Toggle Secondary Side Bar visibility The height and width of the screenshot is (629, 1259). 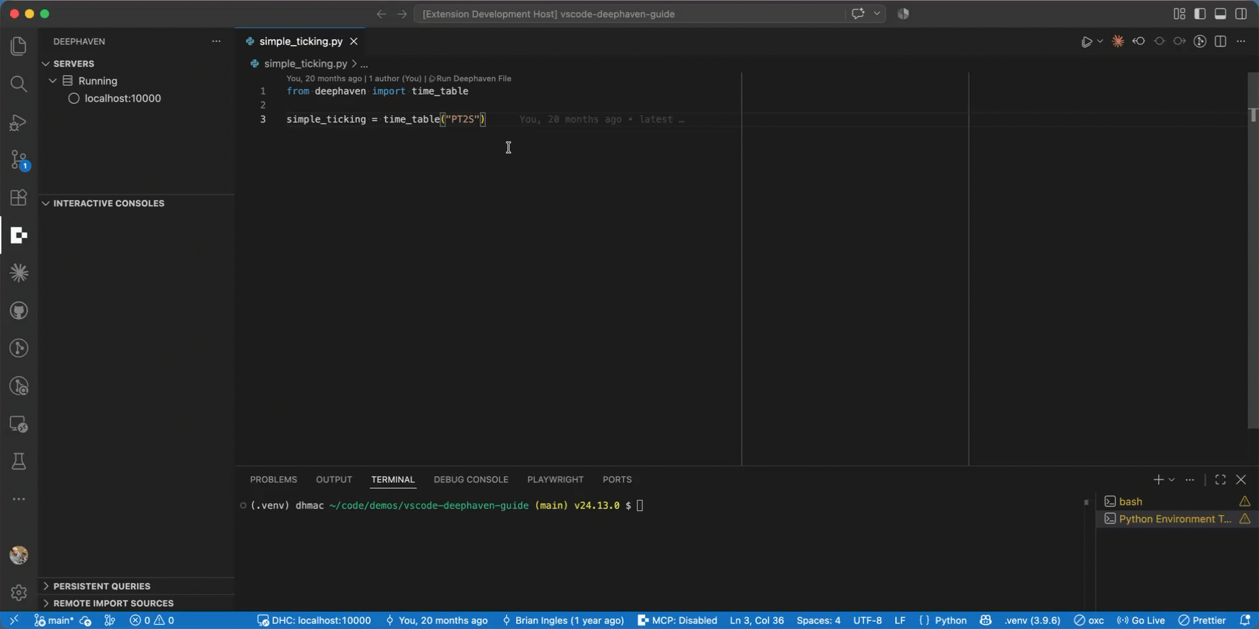1241,14
